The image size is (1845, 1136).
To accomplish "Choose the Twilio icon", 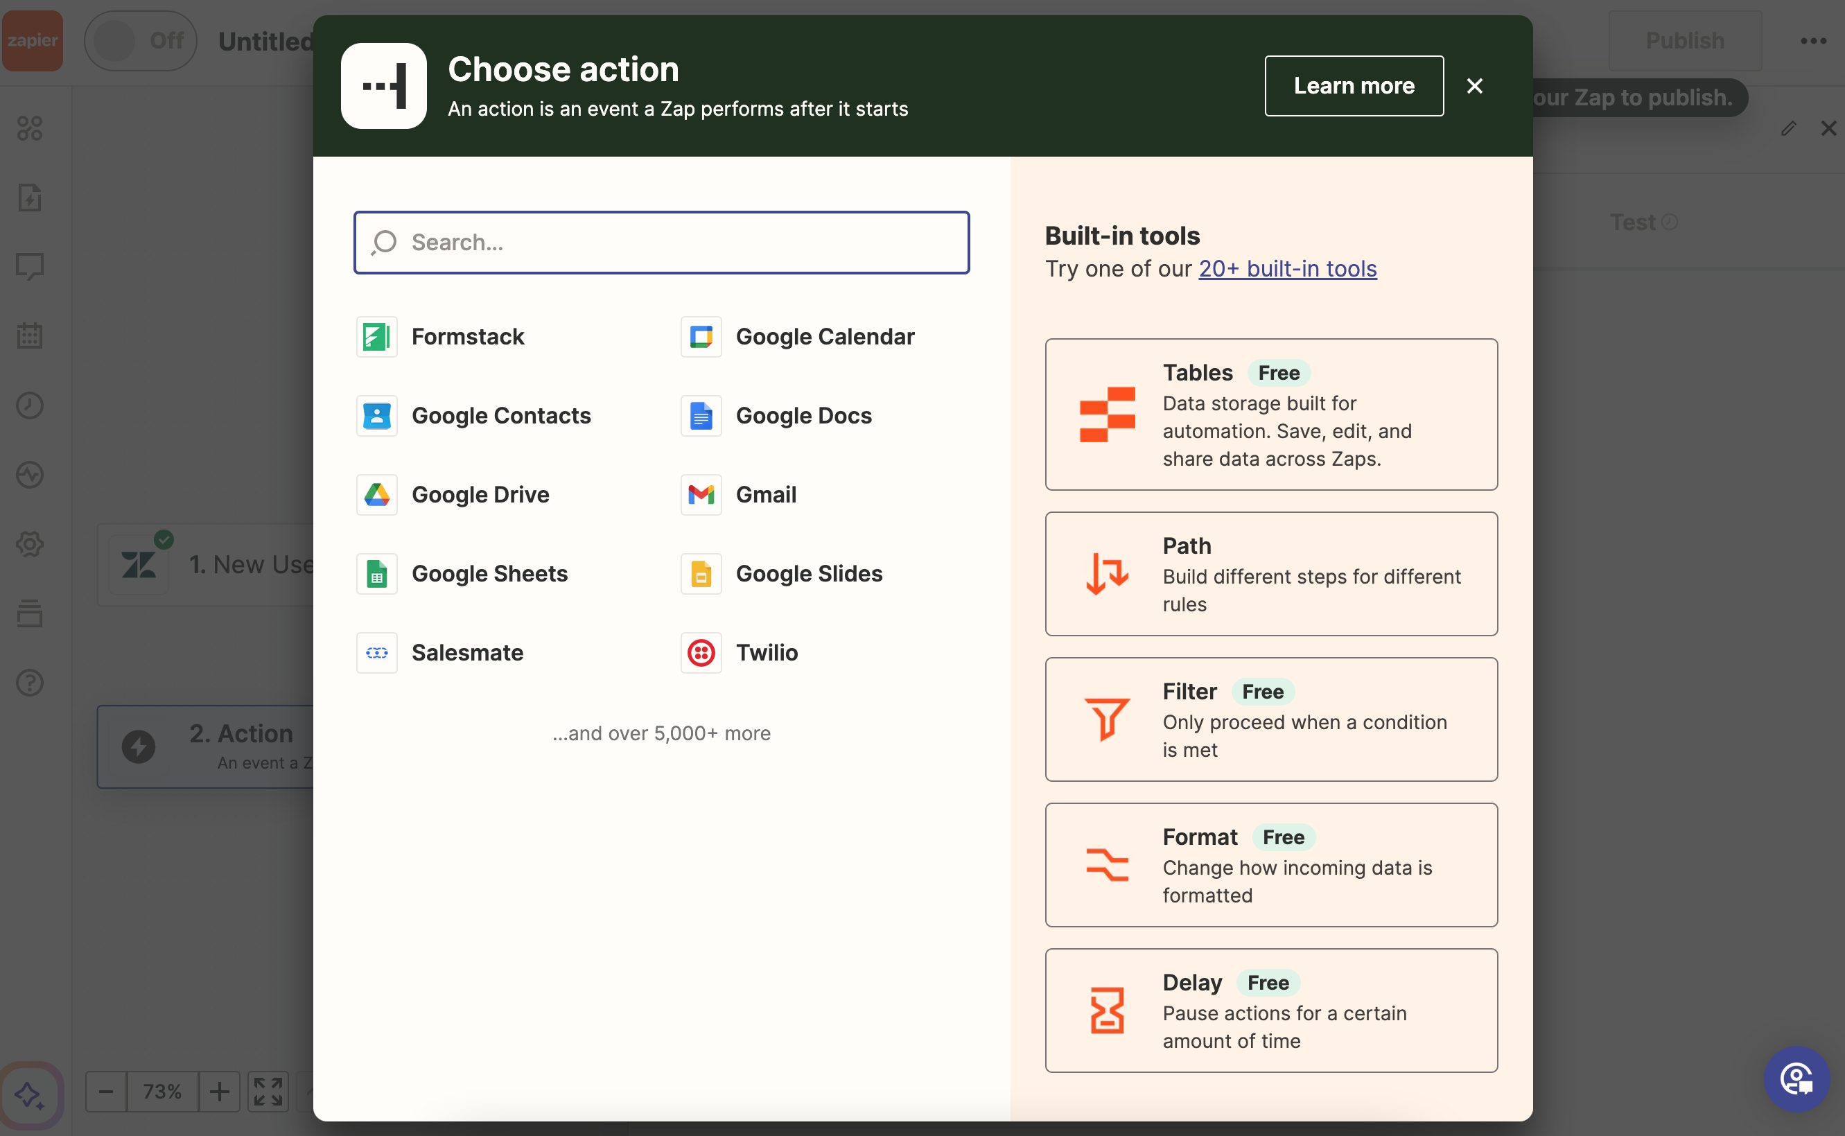I will click(701, 652).
